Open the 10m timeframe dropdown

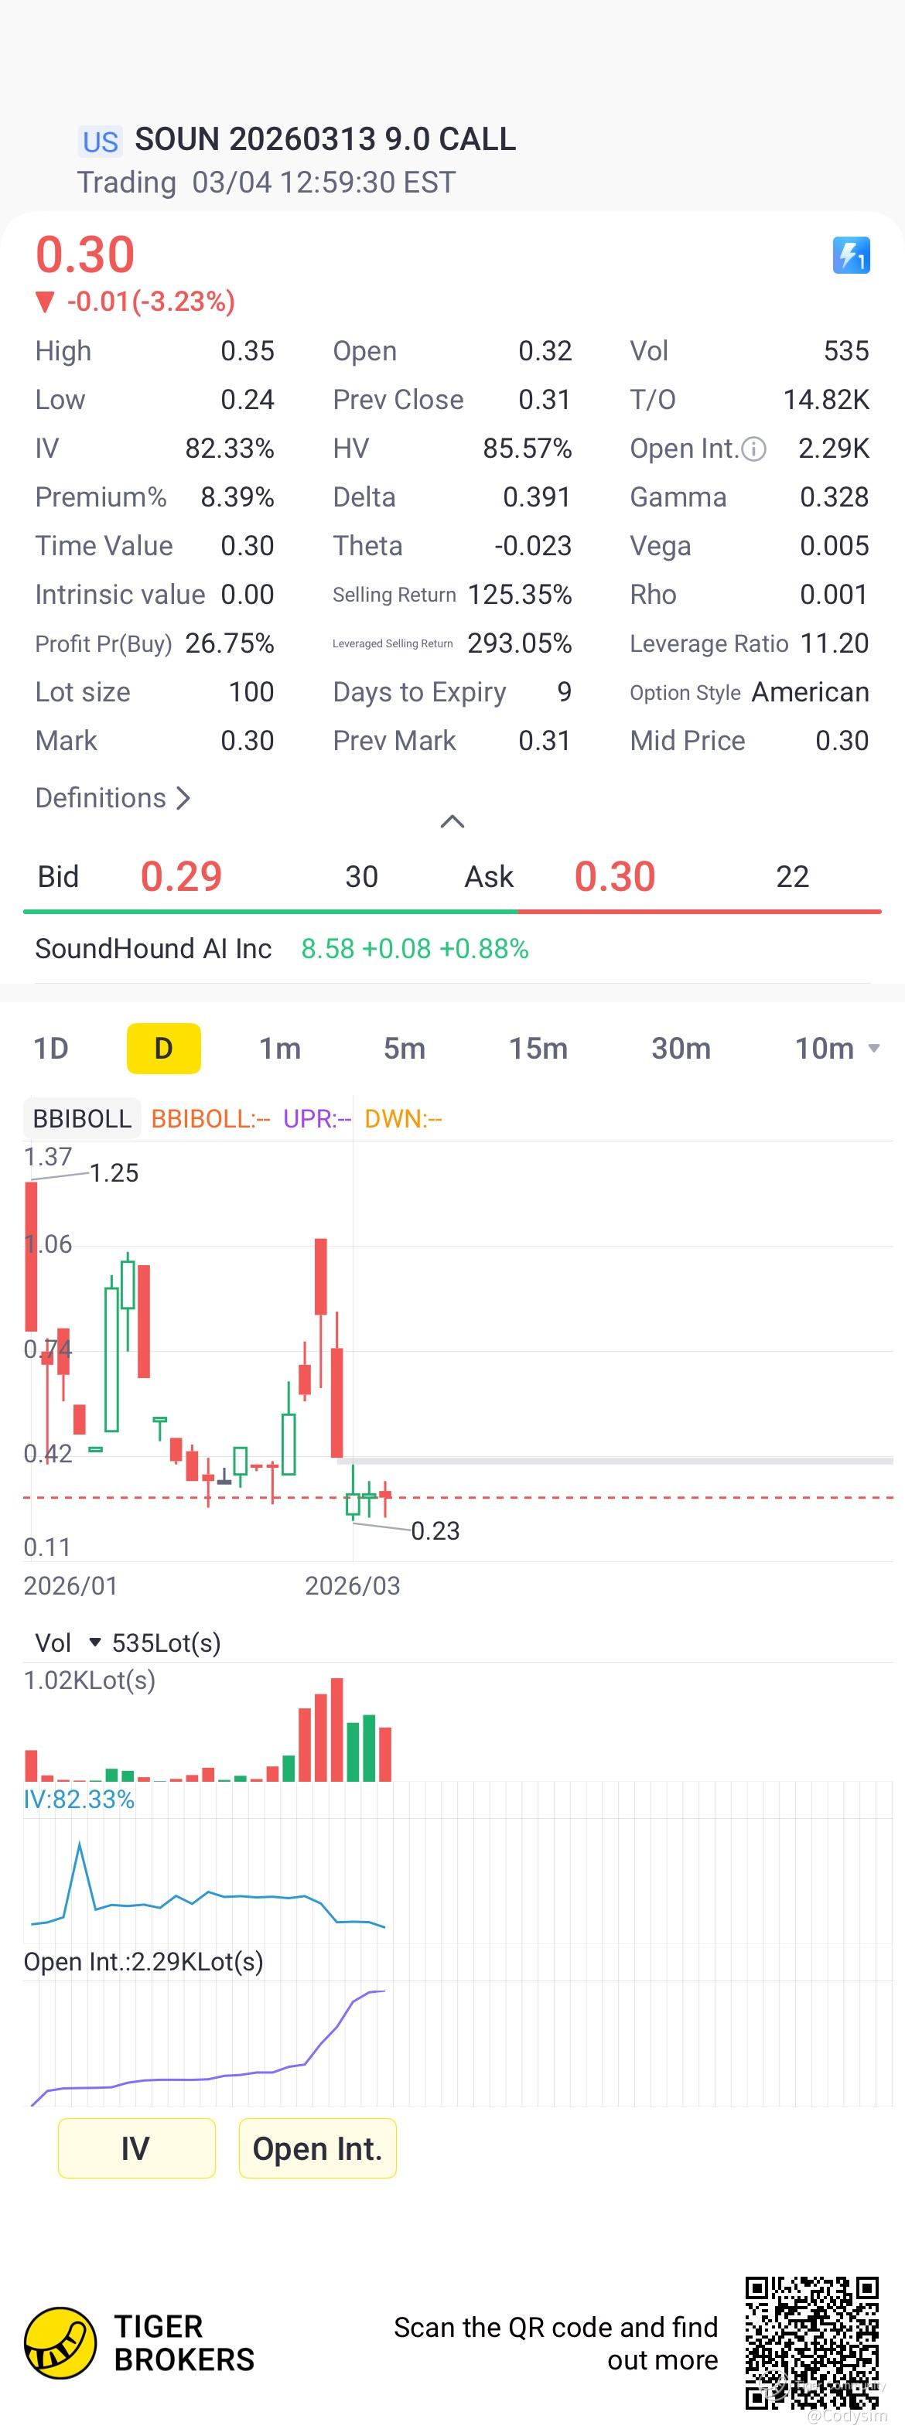click(836, 1049)
